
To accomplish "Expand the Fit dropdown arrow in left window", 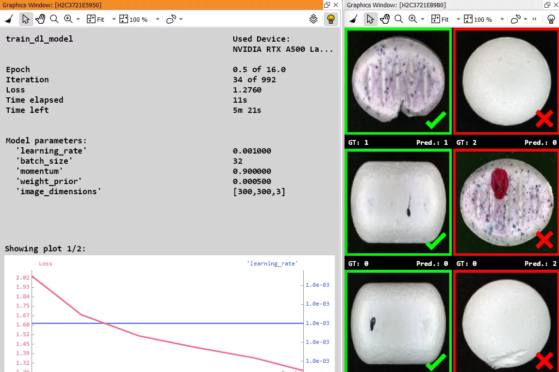I will 114,19.
